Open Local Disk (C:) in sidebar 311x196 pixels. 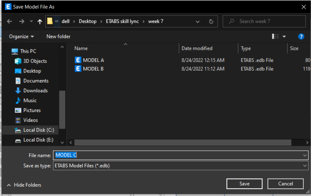pyautogui.click(x=38, y=130)
